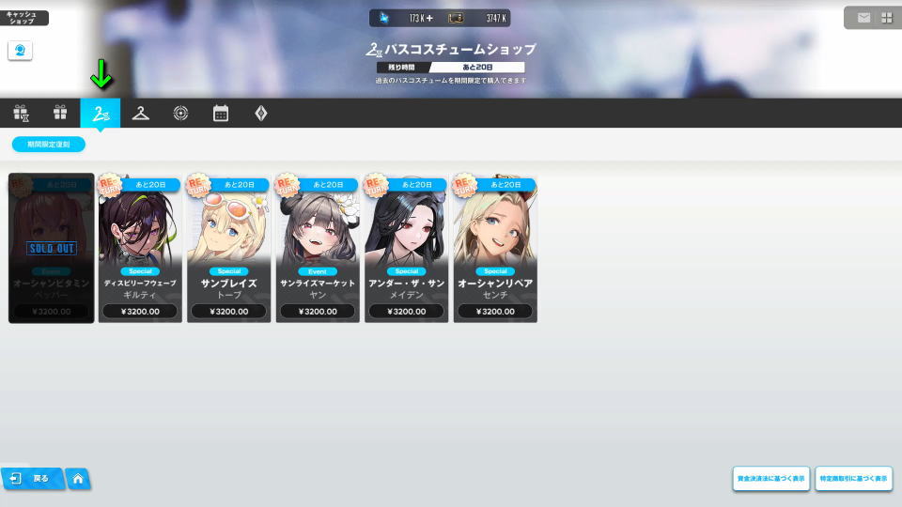Open the target-shaped shop tab
The image size is (902, 507).
(x=180, y=113)
